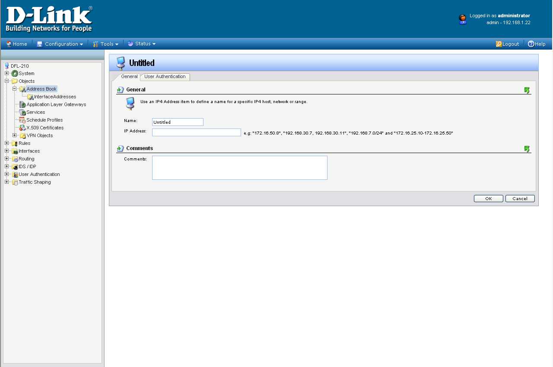
Task: Expand the Interfaces tree node
Action: pos(7,151)
